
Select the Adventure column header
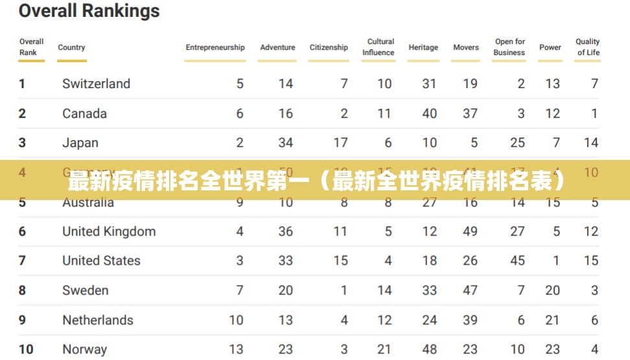pyautogui.click(x=277, y=47)
